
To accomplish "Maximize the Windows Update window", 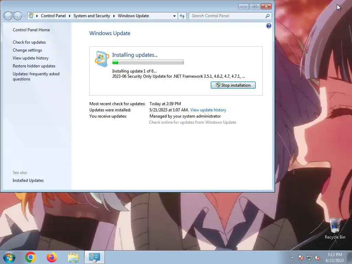I will pos(255,6).
